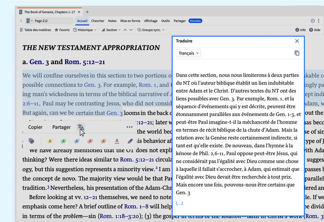Screen dimensions: 324x222
Task: Apply orange highlighter to selection
Action: (103, 141)
